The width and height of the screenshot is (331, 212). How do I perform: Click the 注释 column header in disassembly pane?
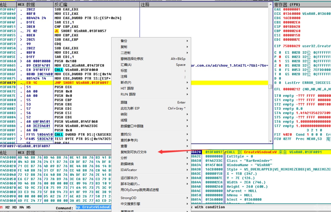coord(204,5)
